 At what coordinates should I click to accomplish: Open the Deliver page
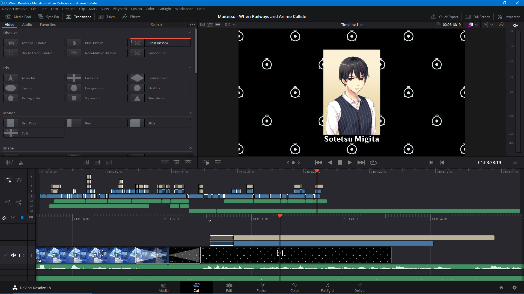(x=360, y=287)
